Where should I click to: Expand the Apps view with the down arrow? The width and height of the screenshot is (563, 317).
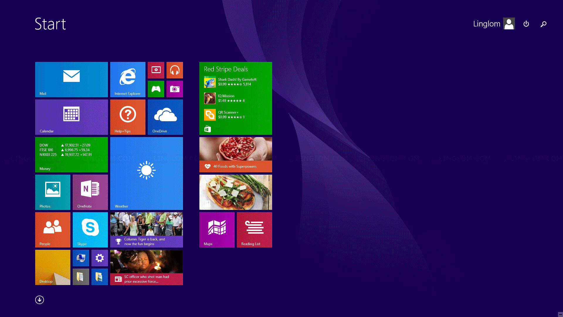pyautogui.click(x=40, y=300)
